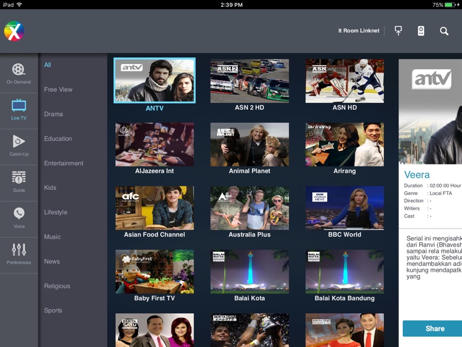Open the ASN HD hockey thumbnail

(x=344, y=81)
